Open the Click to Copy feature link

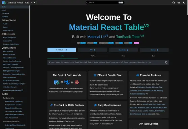147,114
